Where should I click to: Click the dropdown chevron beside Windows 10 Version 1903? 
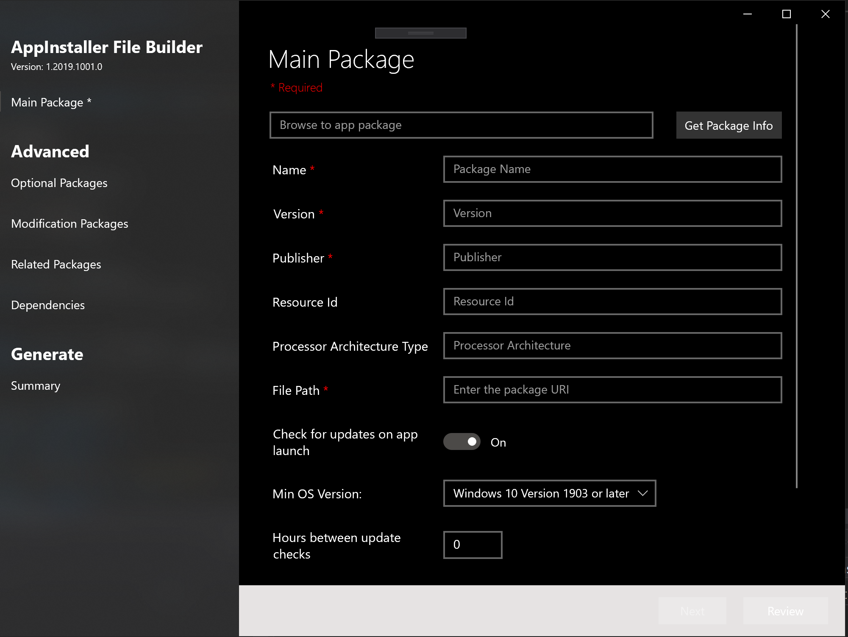coord(643,493)
